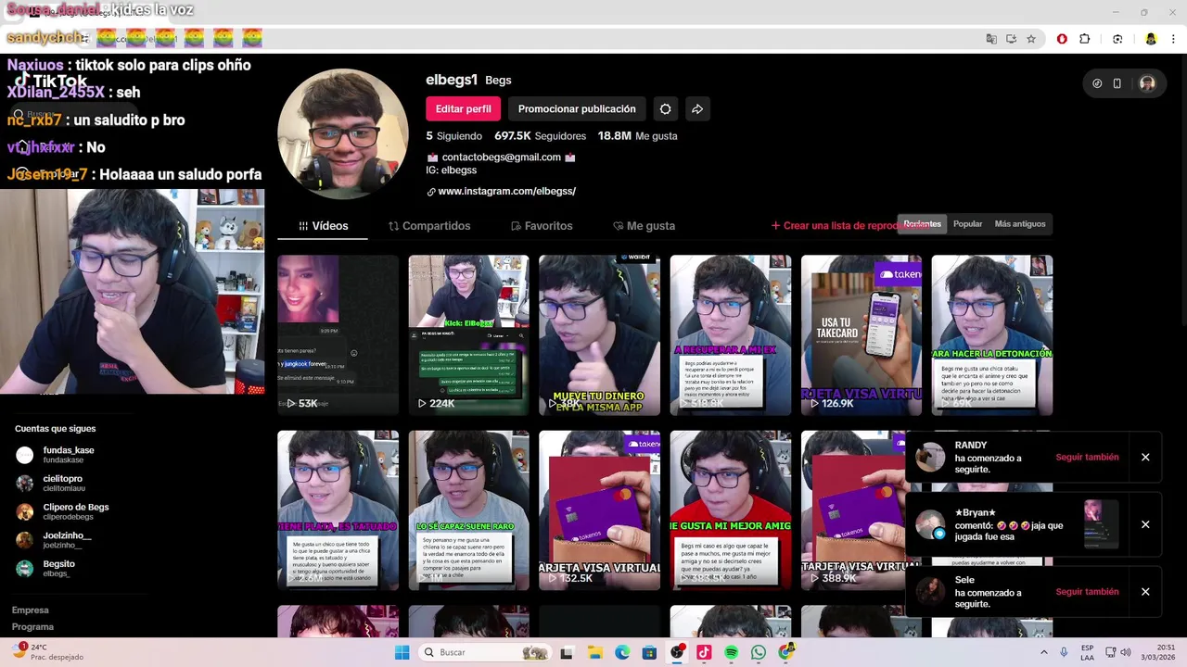Screen dimensions: 1187x667
Task: Open the ESP LAA language switcher
Action: [1087, 652]
